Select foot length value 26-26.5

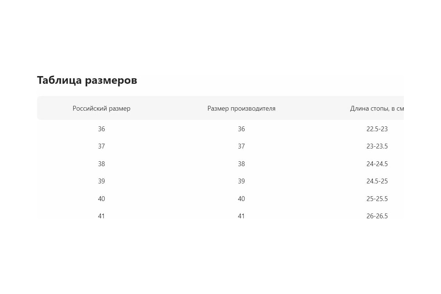coord(377,216)
